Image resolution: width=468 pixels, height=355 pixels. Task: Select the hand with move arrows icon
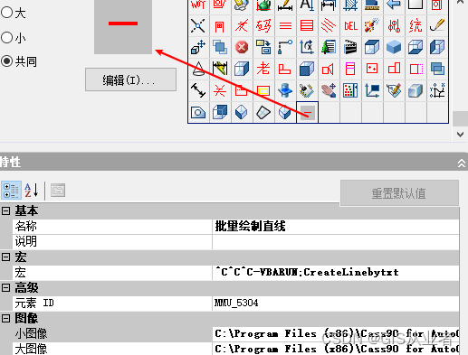(x=329, y=90)
